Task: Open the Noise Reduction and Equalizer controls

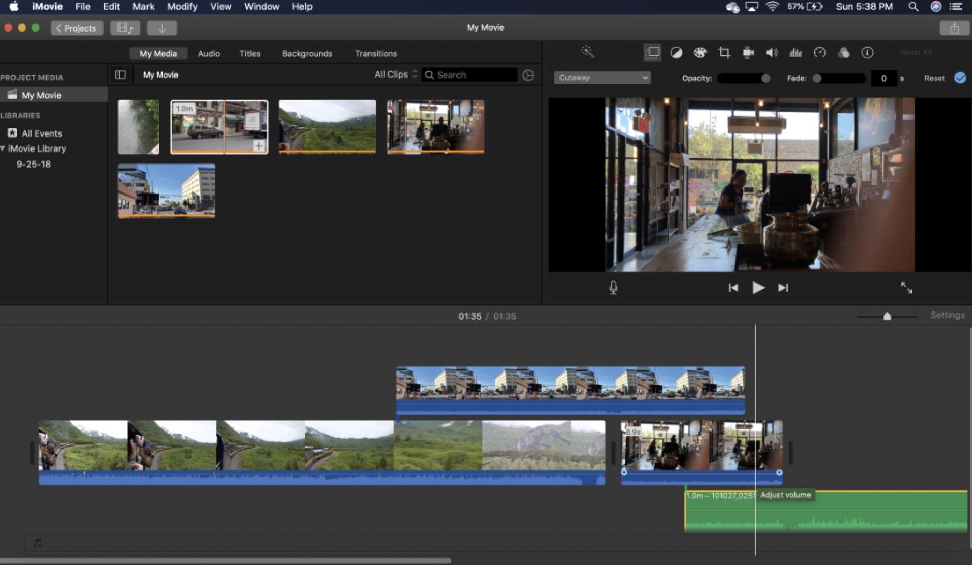Action: click(796, 52)
